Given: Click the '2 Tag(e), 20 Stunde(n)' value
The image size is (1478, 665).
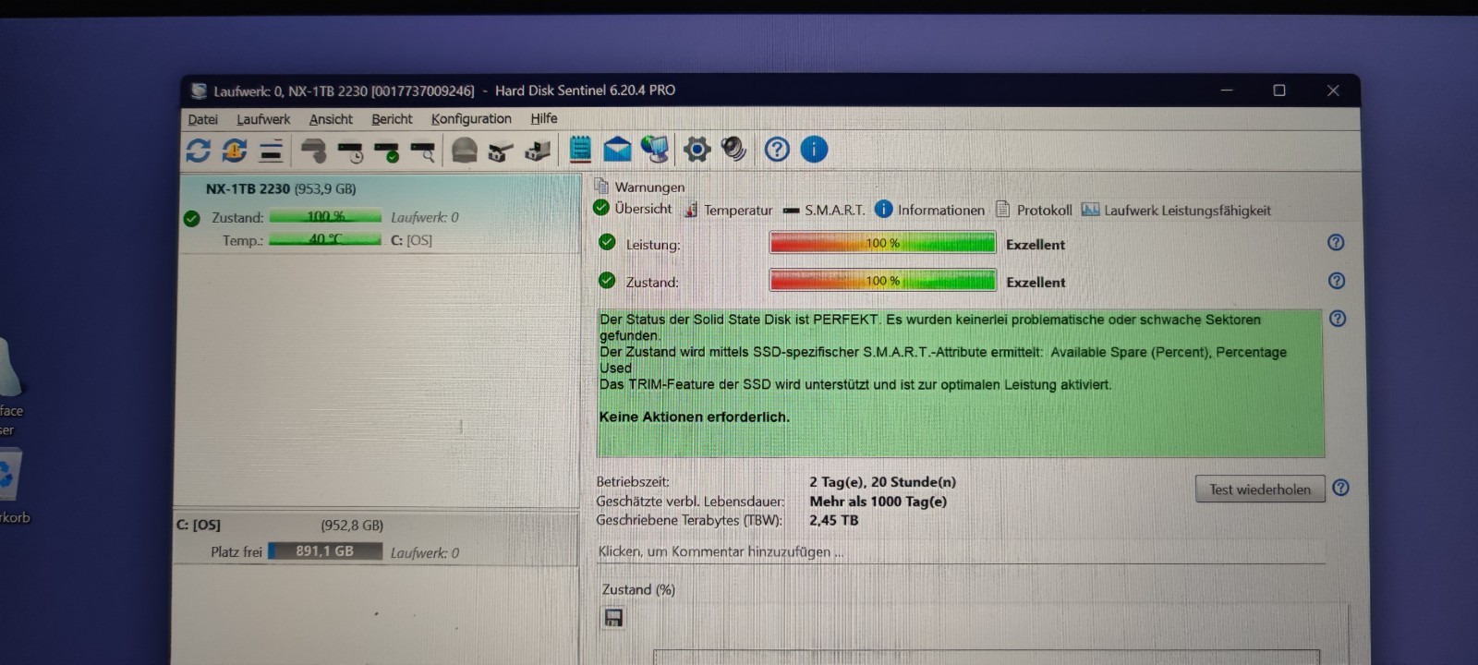Looking at the screenshot, I should (x=882, y=482).
